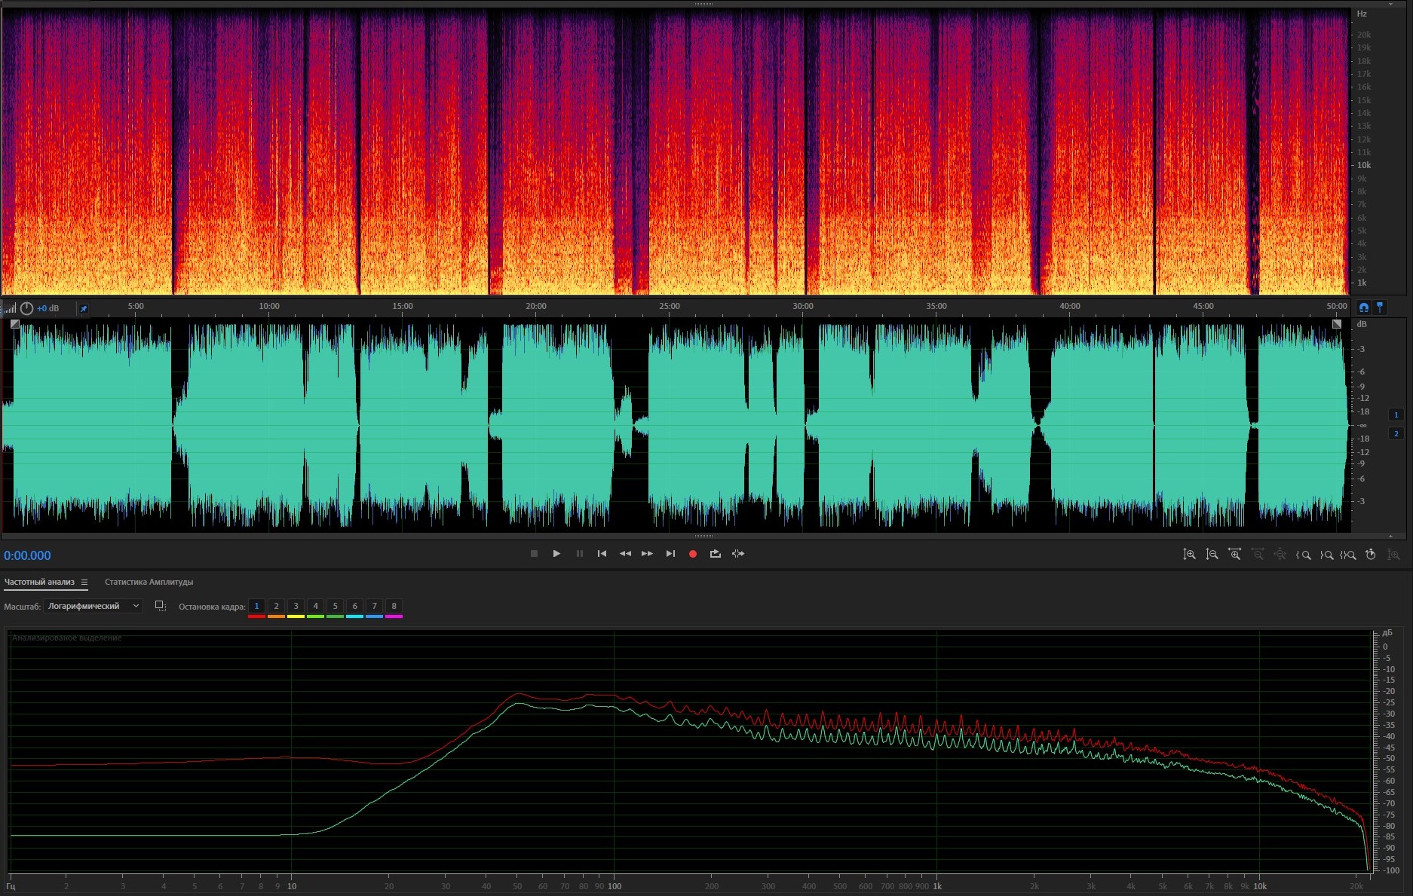Click the Fast Forward icon

[x=647, y=554]
